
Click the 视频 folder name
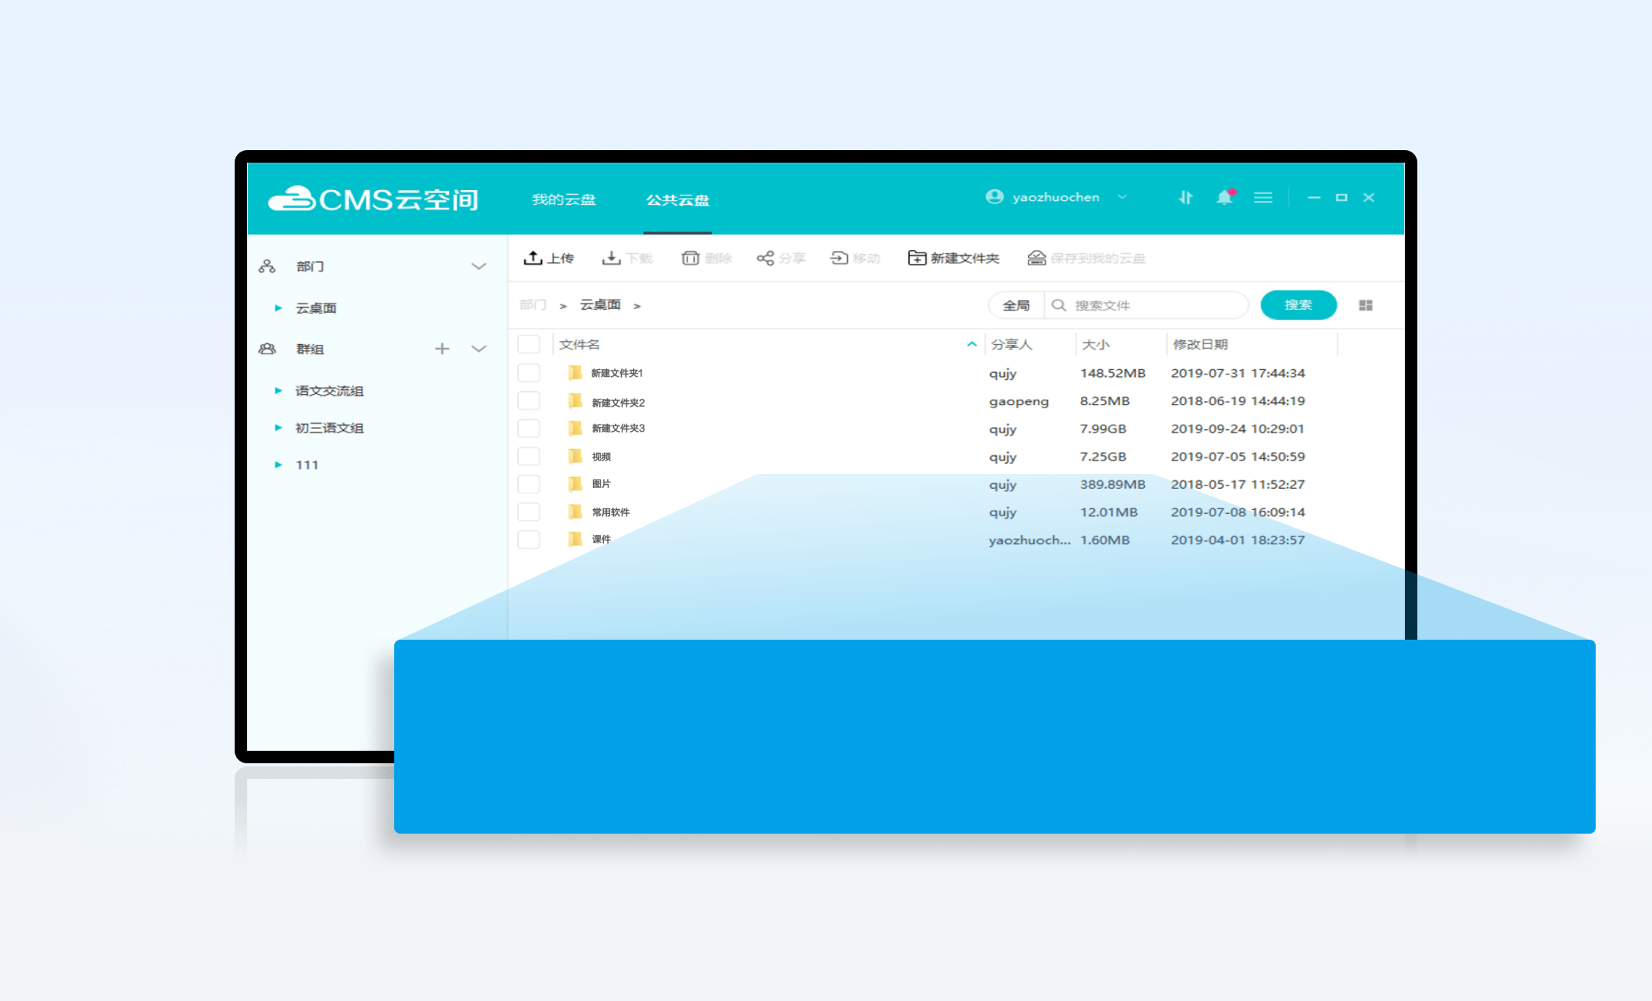pos(601,457)
